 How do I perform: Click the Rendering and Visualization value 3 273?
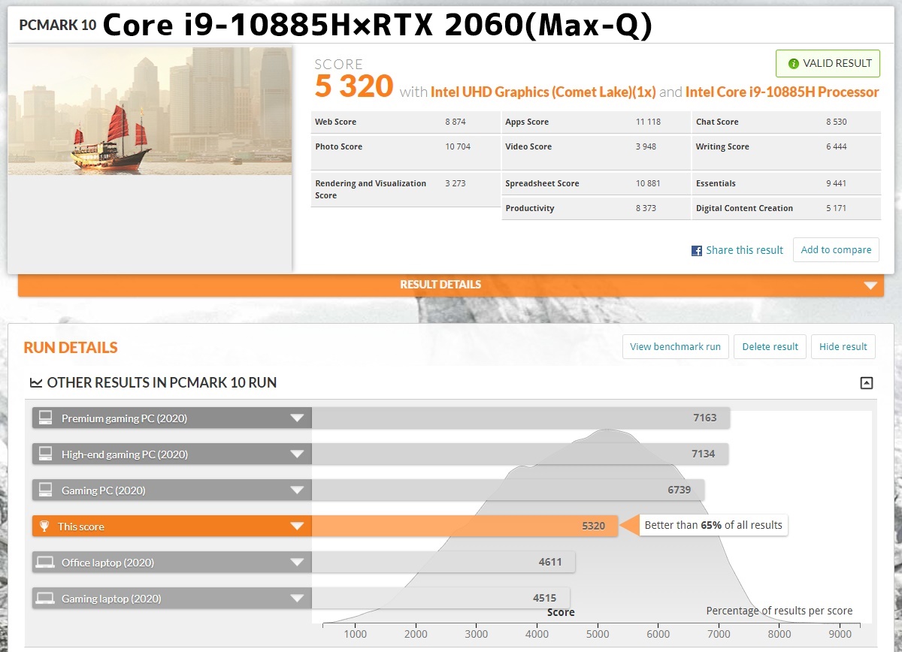(456, 184)
